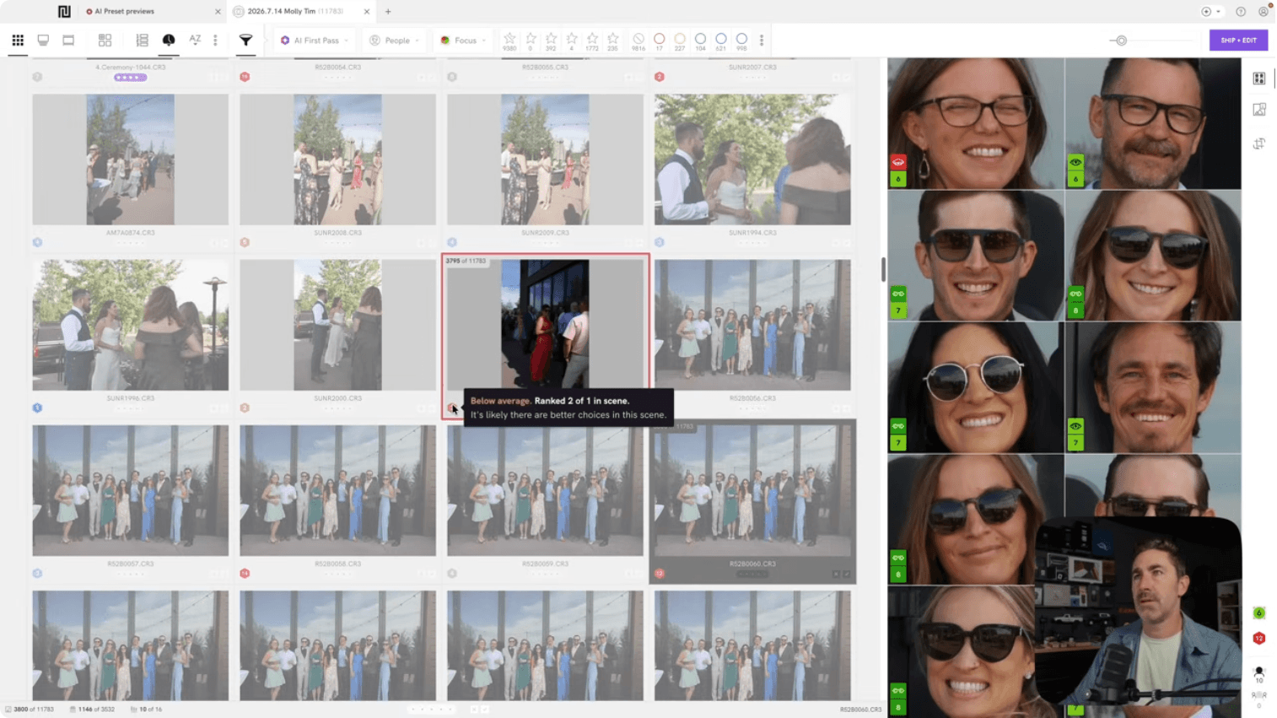The width and height of the screenshot is (1277, 718).
Task: Filter by yellow color label showing 227
Action: [x=680, y=41]
